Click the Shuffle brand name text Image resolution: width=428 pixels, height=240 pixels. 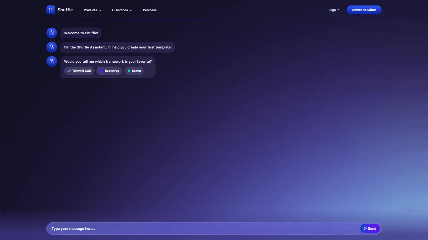click(65, 10)
